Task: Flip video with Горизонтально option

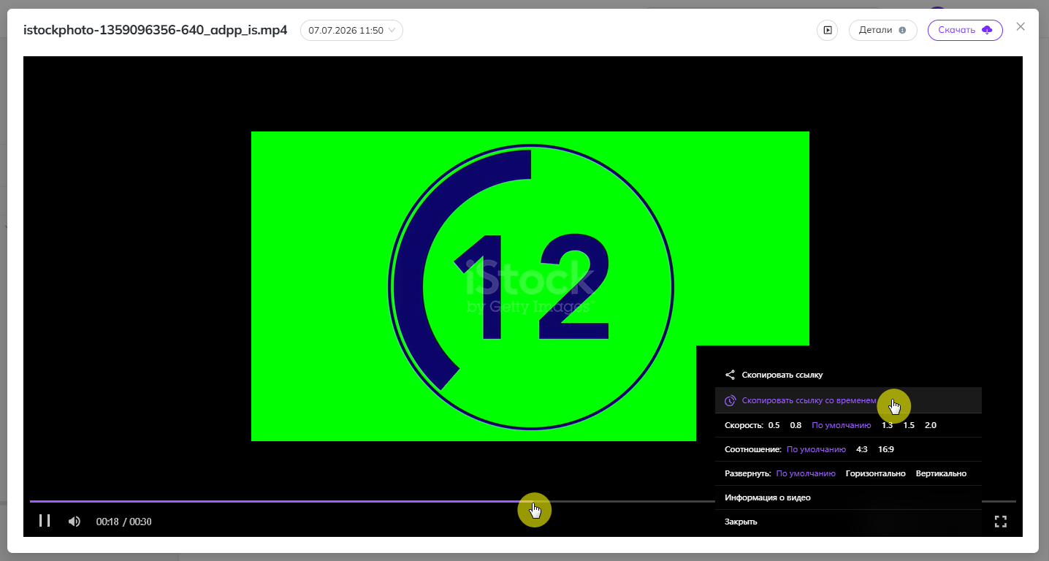Action: [x=876, y=473]
